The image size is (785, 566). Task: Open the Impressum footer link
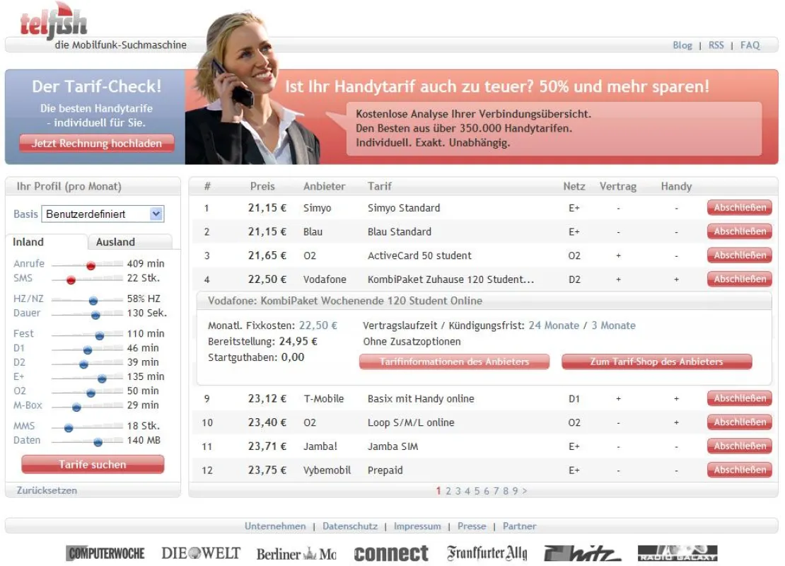click(417, 526)
